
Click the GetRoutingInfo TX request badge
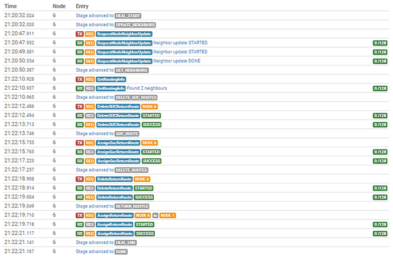coord(111,79)
